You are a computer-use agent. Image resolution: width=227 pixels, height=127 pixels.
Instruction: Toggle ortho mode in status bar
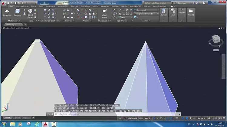coord(158,118)
